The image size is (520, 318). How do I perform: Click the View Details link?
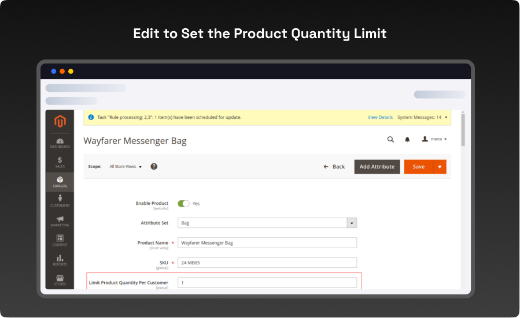tap(380, 117)
